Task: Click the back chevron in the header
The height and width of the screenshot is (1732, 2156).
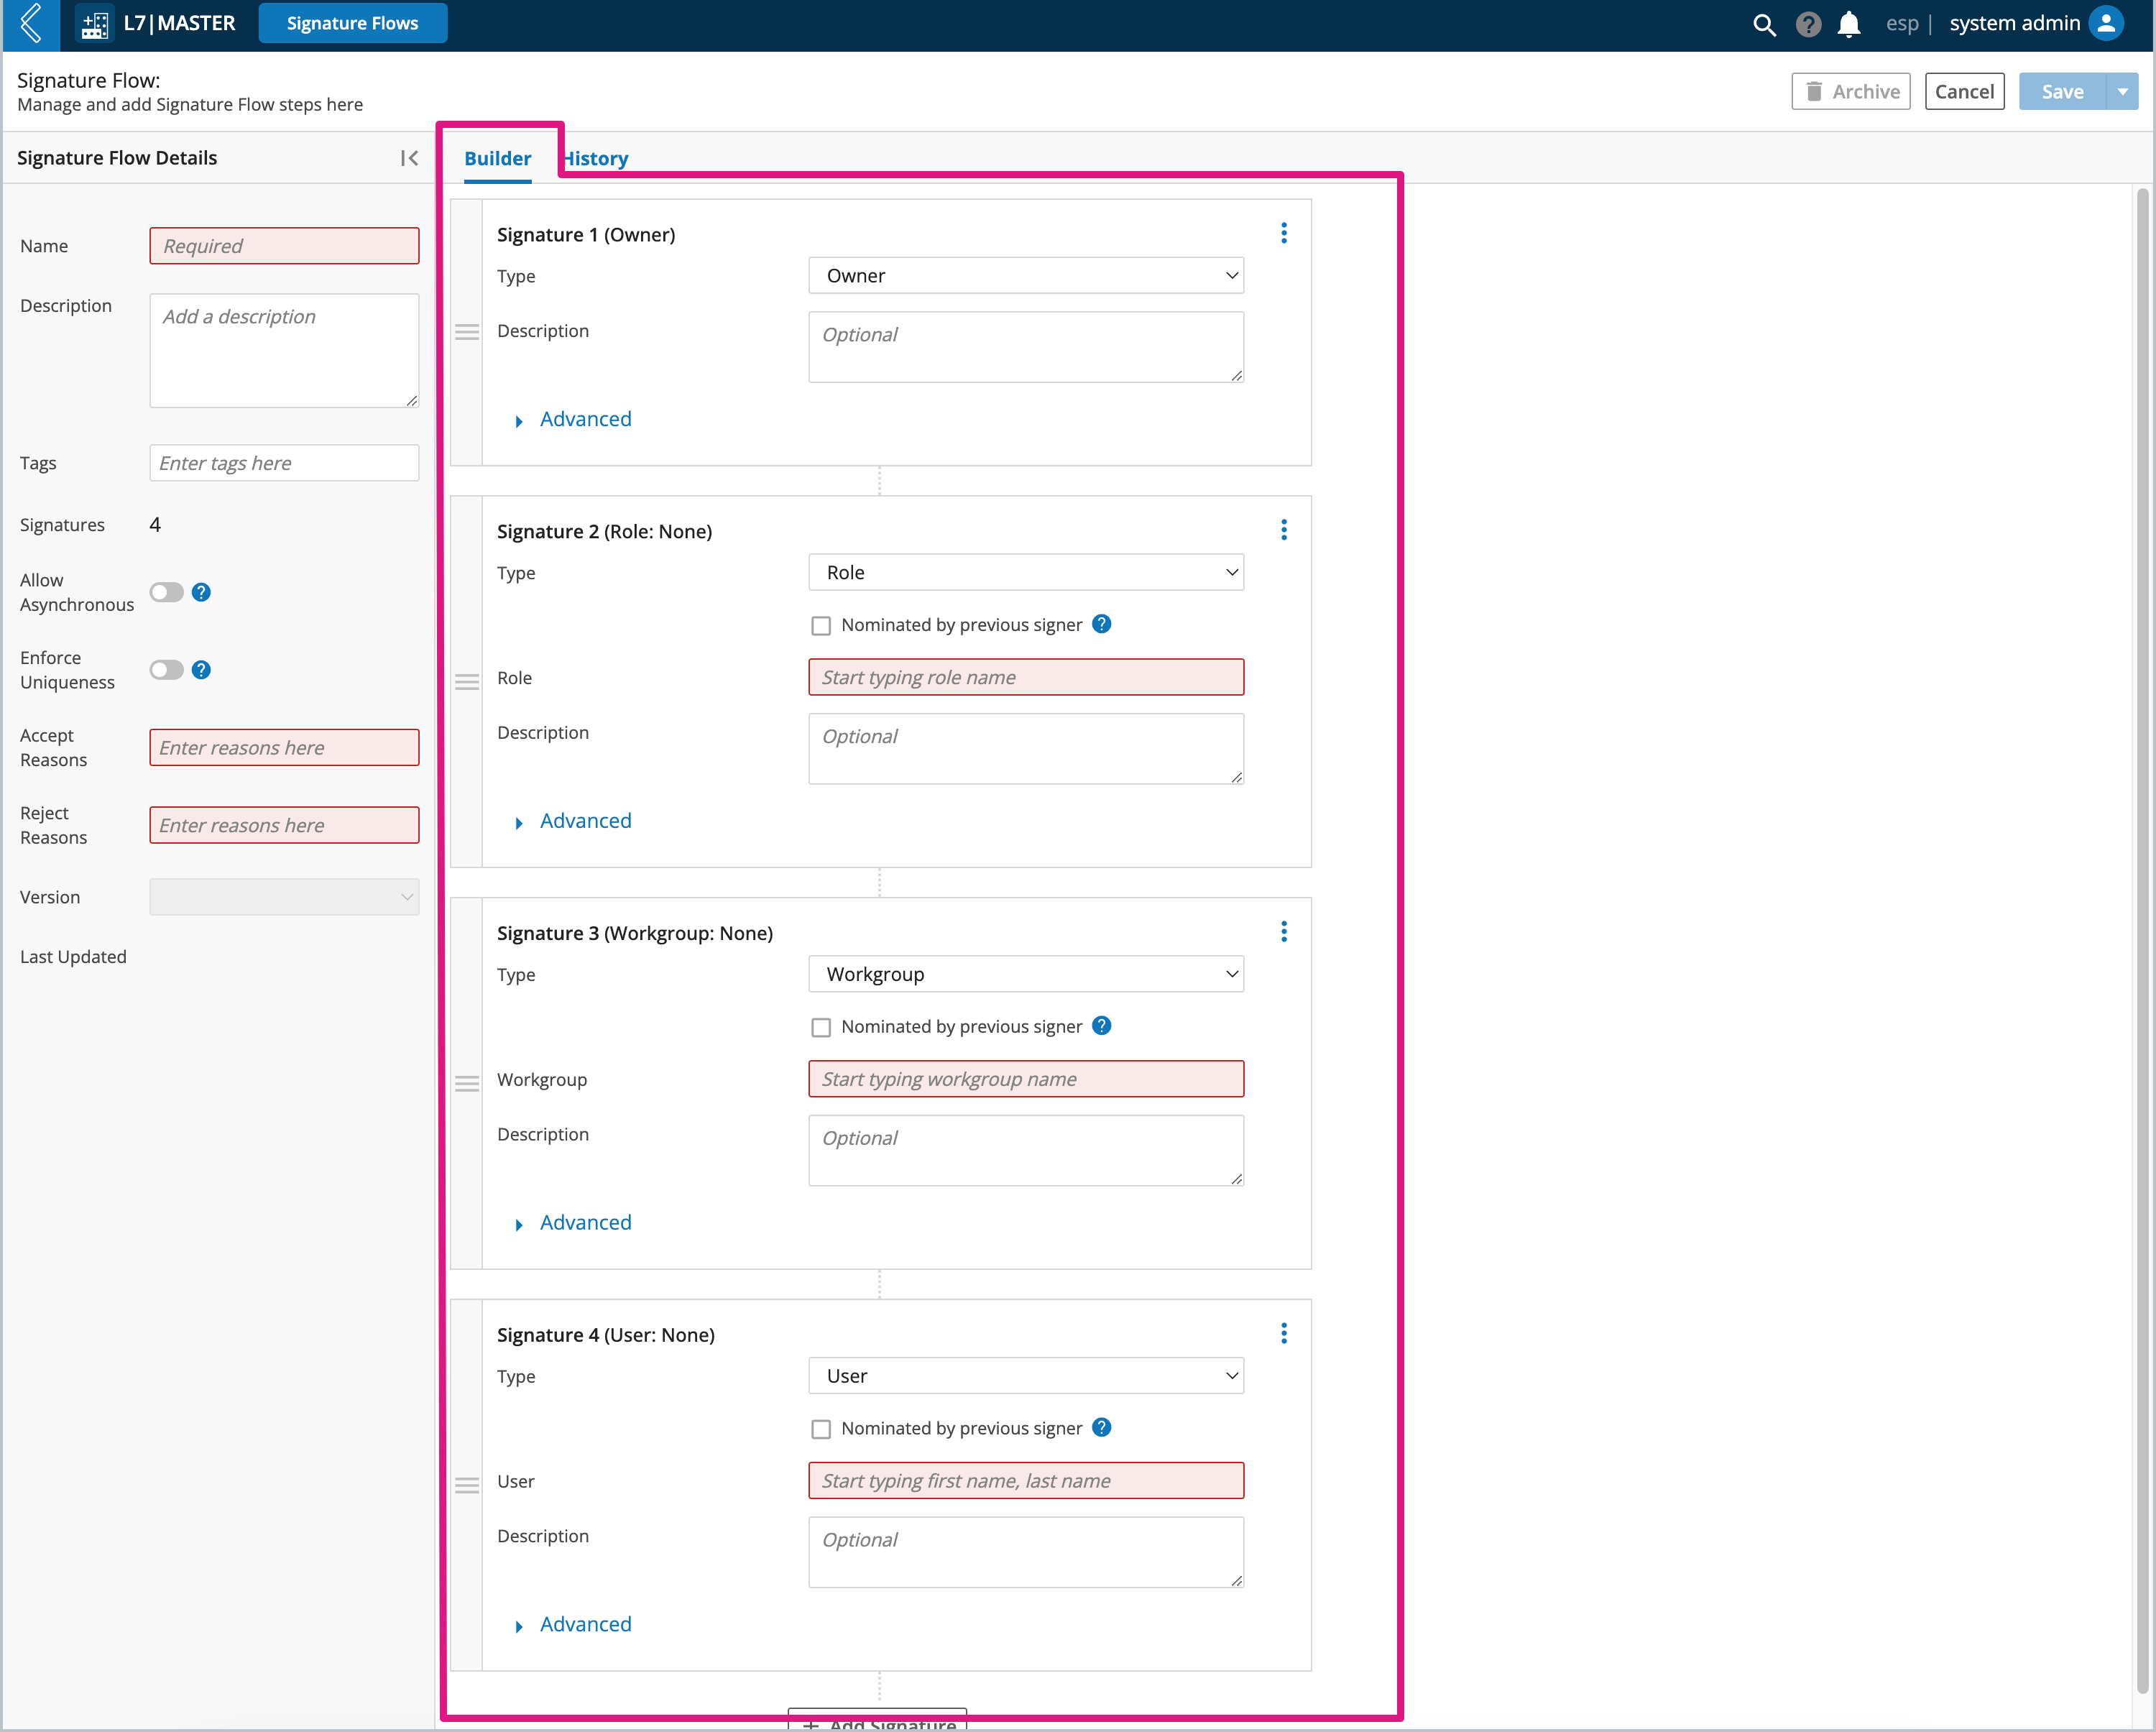Action: coord(31,24)
